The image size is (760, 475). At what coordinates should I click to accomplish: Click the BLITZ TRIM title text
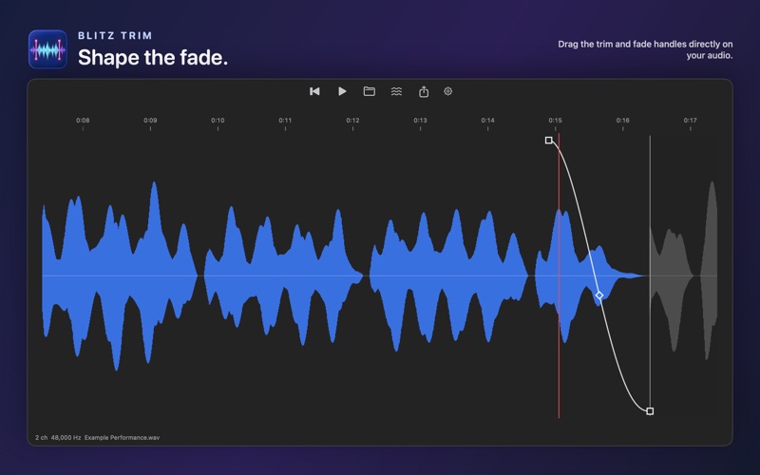click(x=115, y=35)
